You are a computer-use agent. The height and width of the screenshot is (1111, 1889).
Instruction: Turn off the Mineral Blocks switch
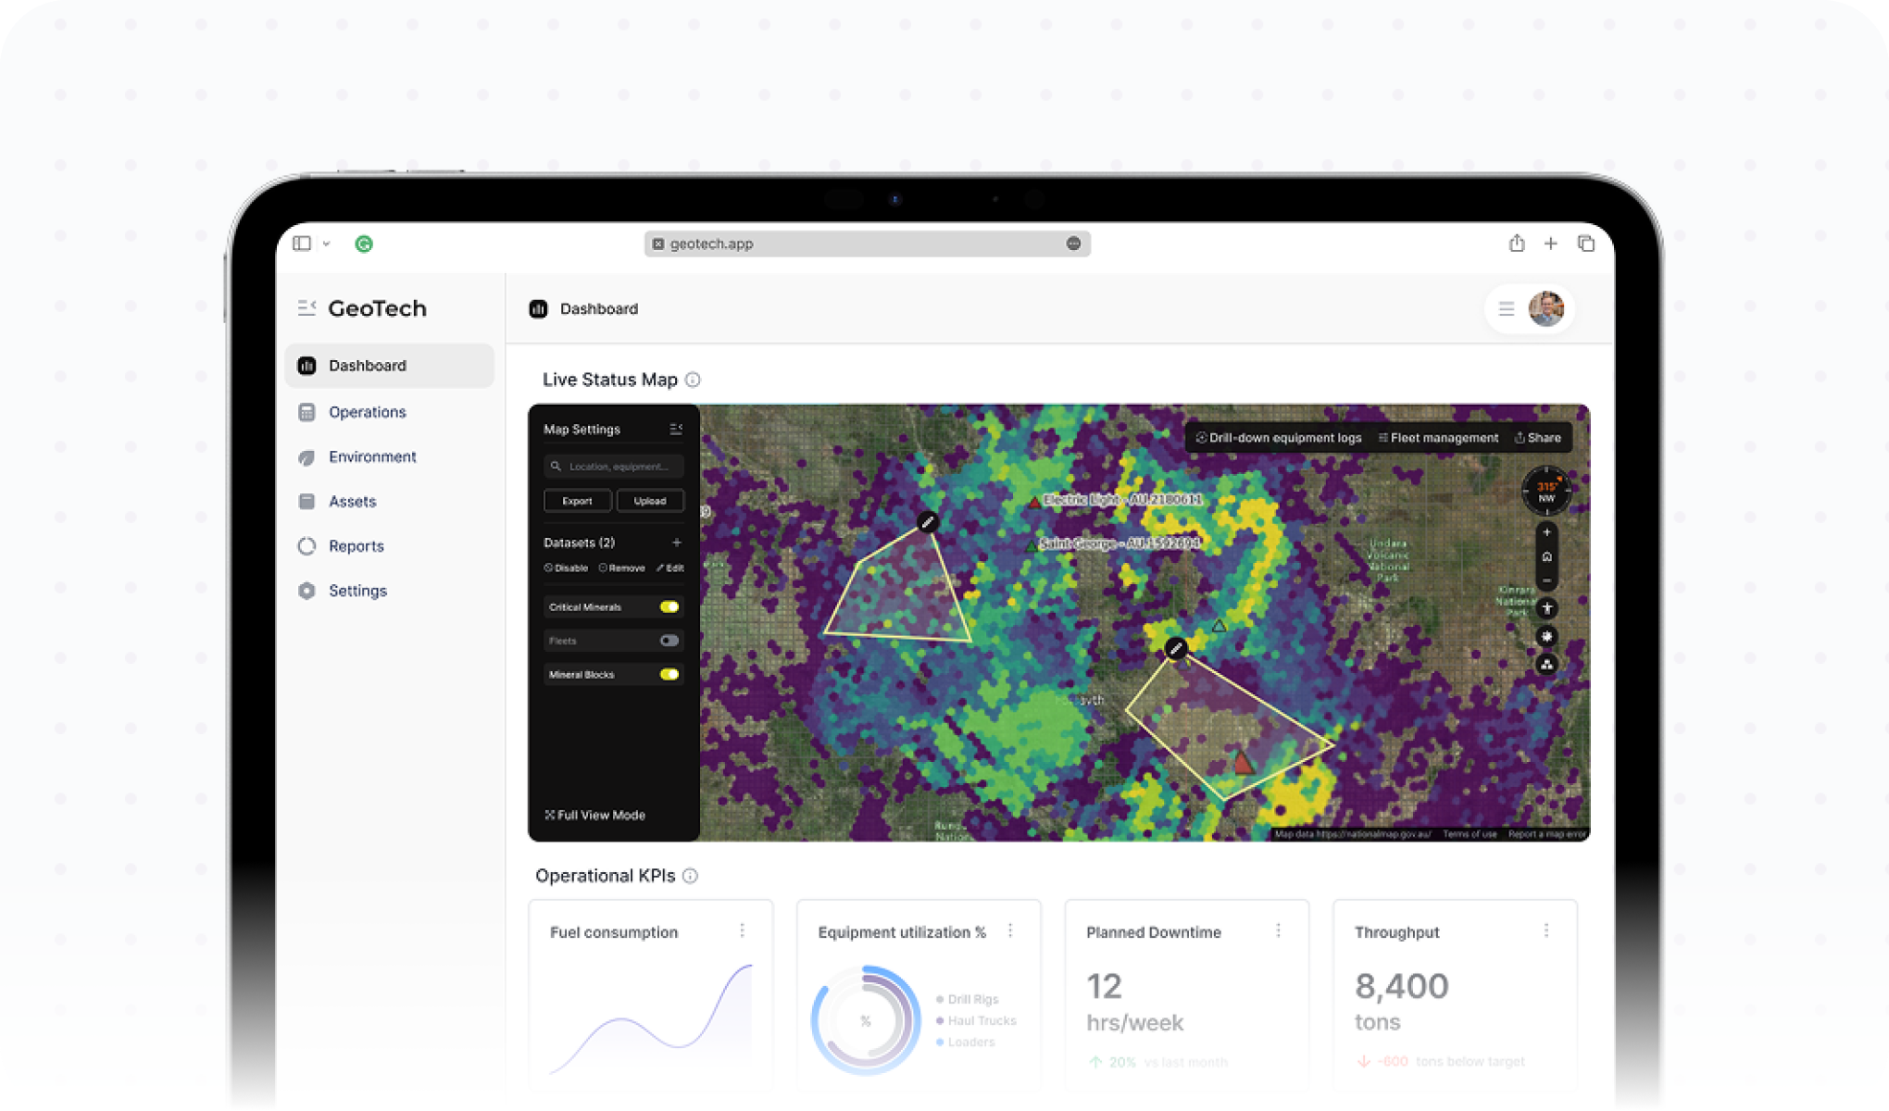point(669,675)
